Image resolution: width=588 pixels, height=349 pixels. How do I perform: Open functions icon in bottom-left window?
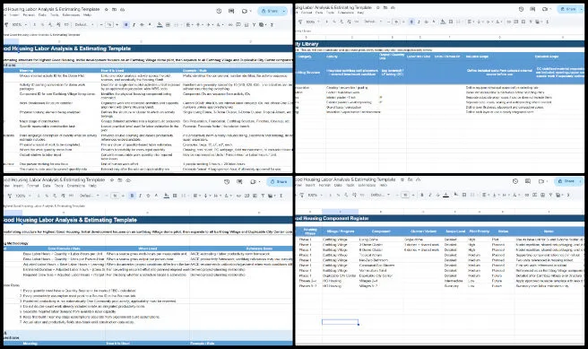[281, 196]
